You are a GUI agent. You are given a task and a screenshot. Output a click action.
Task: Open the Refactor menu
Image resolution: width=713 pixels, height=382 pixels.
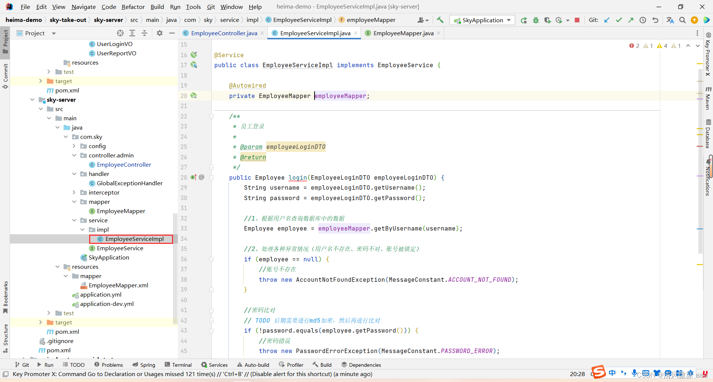[133, 7]
